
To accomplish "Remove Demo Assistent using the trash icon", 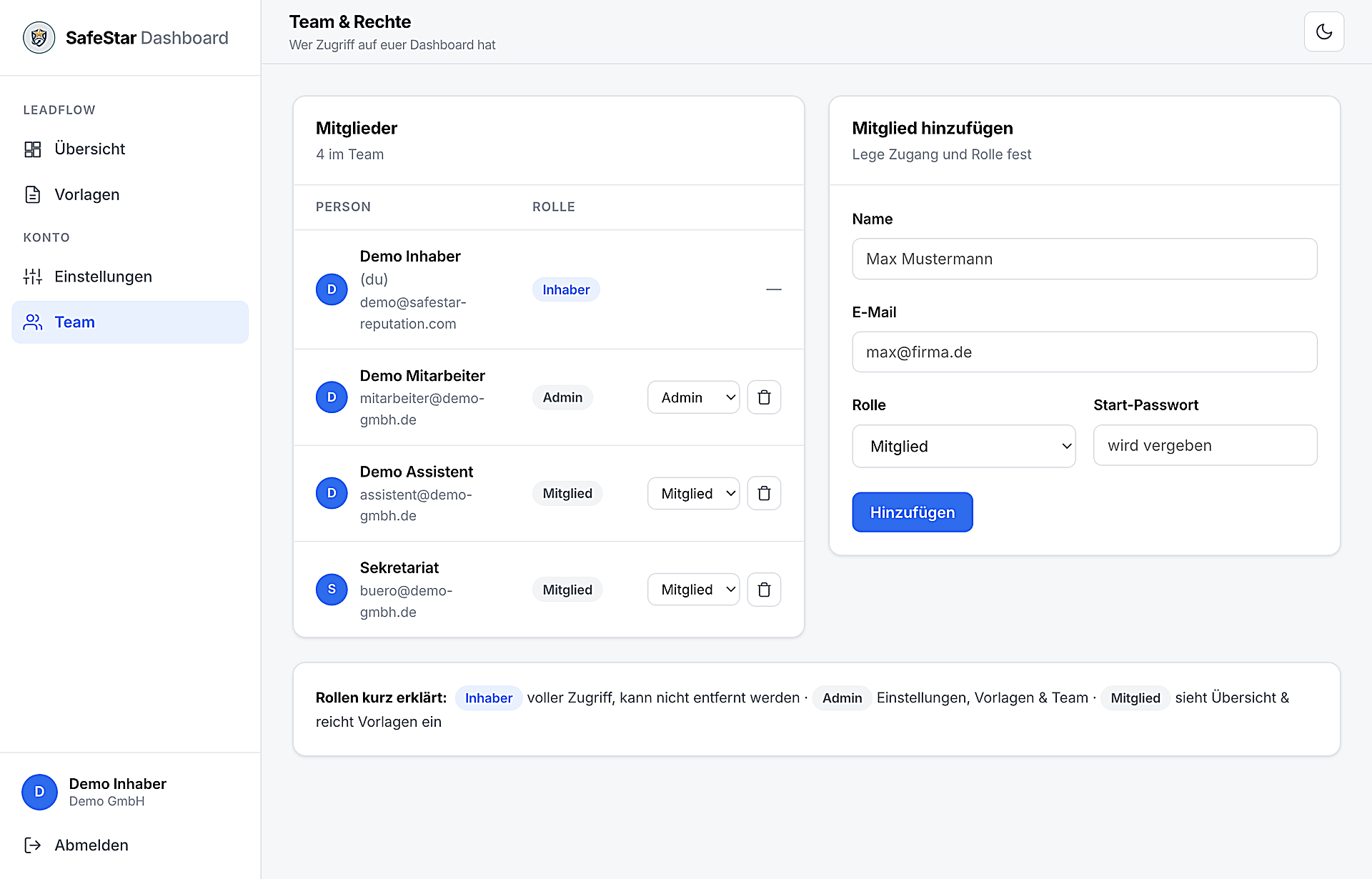I will click(x=764, y=493).
